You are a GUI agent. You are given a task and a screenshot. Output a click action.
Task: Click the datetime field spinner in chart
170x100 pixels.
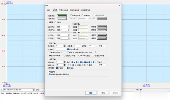(x=34, y=90)
